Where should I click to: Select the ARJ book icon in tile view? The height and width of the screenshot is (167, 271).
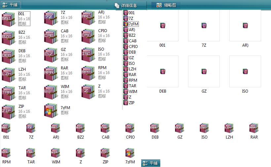pyautogui.click(x=88, y=18)
